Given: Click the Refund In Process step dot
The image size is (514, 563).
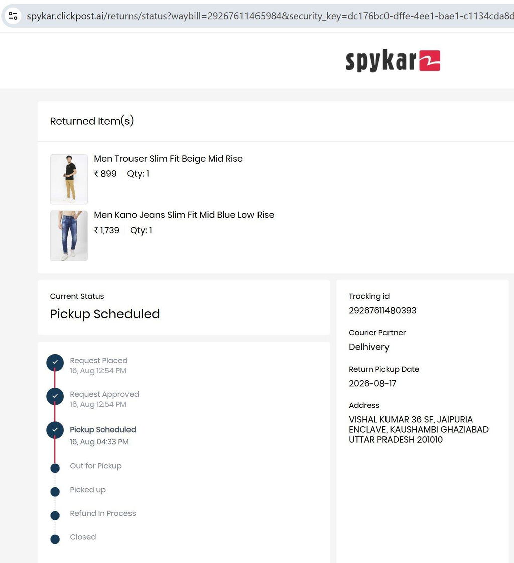Looking at the screenshot, I should pyautogui.click(x=55, y=516).
